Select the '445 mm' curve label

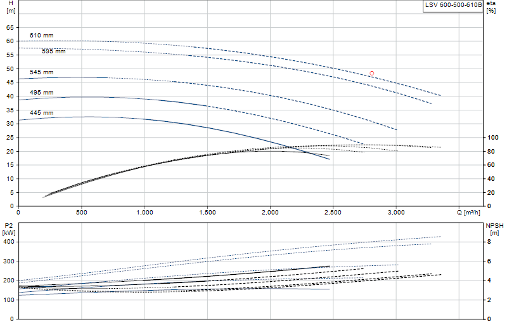click(41, 113)
